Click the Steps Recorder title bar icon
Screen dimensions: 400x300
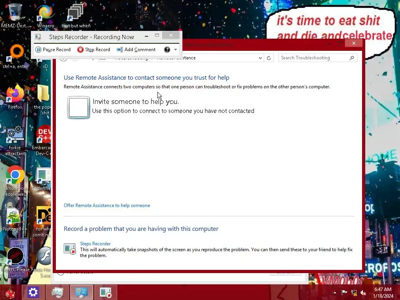[x=38, y=37]
